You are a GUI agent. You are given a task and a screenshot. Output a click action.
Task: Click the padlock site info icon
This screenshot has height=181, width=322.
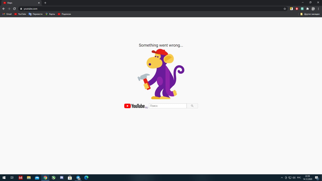click(21, 9)
